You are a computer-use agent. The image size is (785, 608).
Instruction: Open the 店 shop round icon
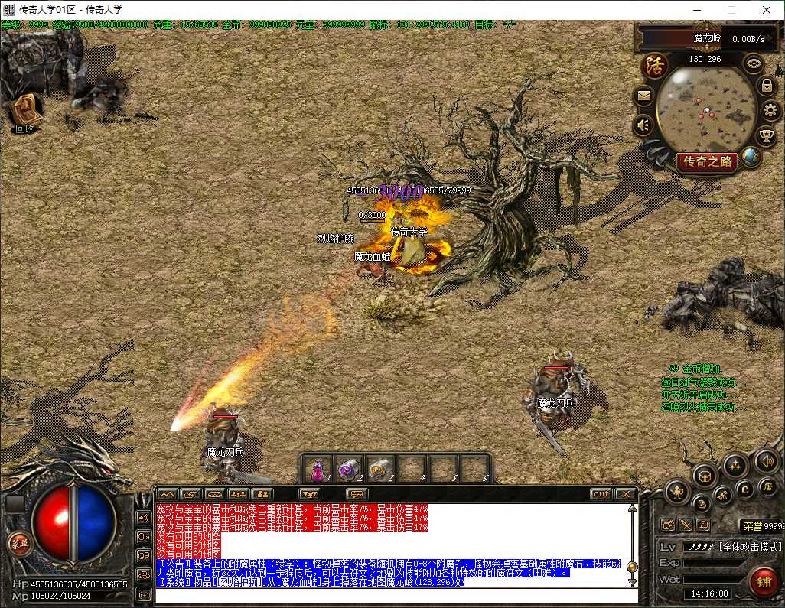[767, 486]
